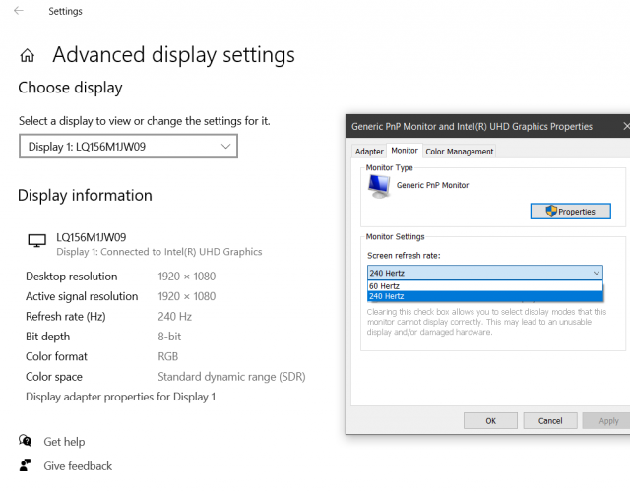Select the Monitor tab
Viewport: 630px width, 492px height.
click(404, 151)
